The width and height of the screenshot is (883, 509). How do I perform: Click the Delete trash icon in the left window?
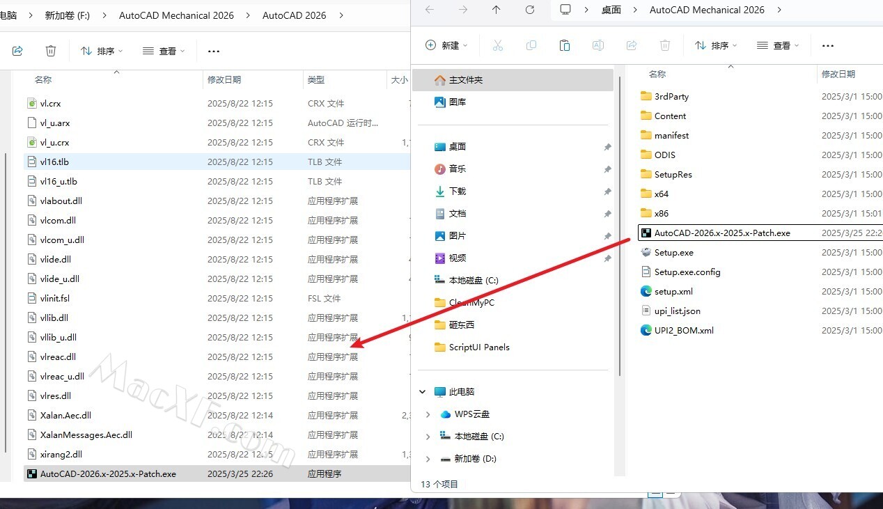point(51,51)
